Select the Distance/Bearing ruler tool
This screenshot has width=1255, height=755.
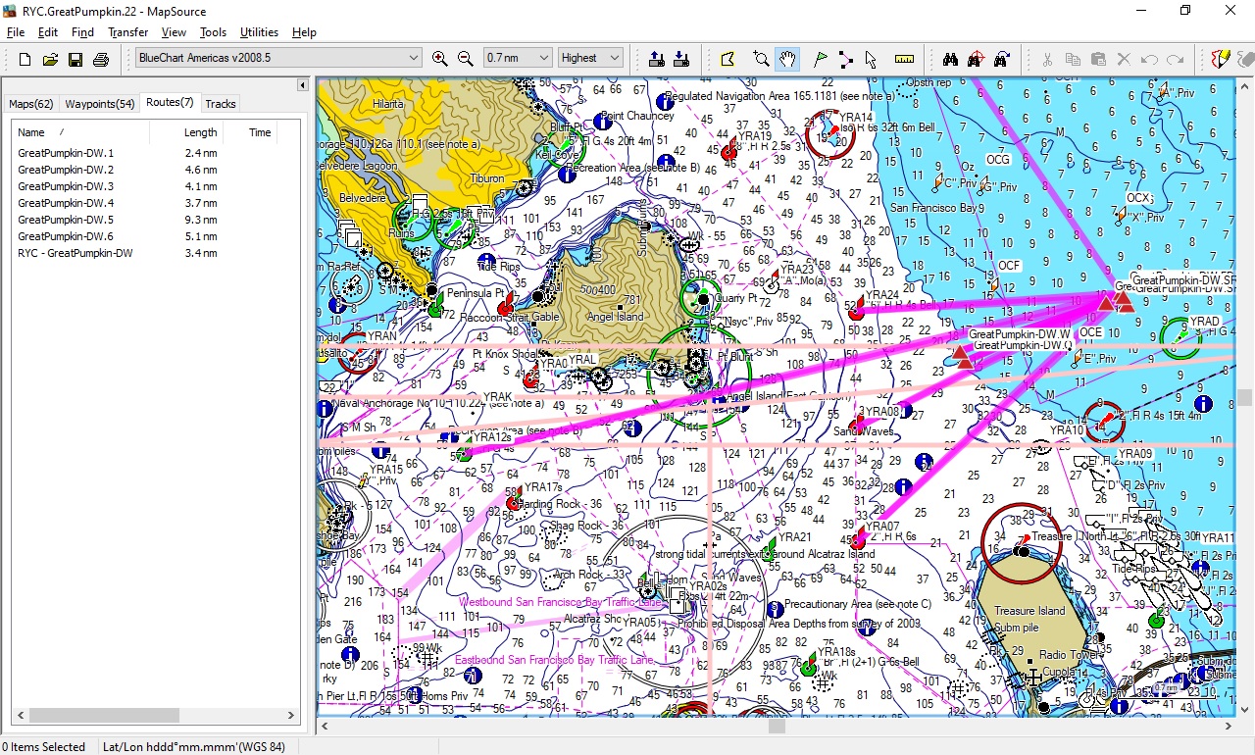pyautogui.click(x=905, y=59)
